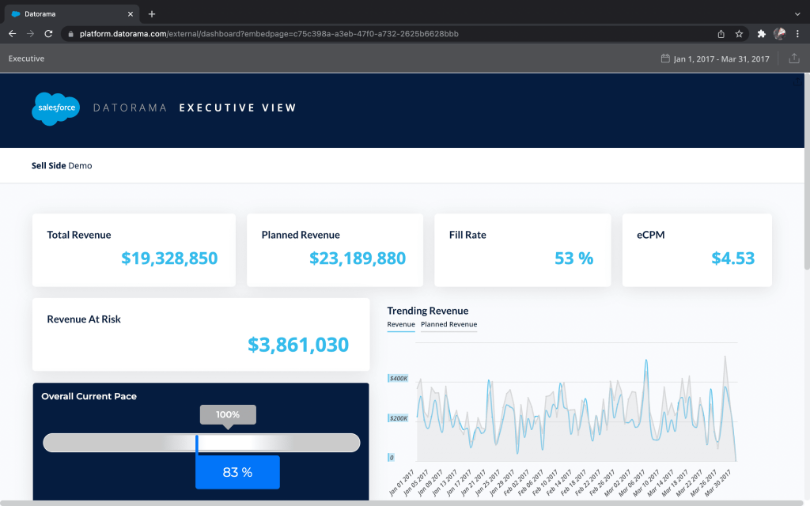
Task: Click the Fill Rate 53 % value
Action: 574,259
